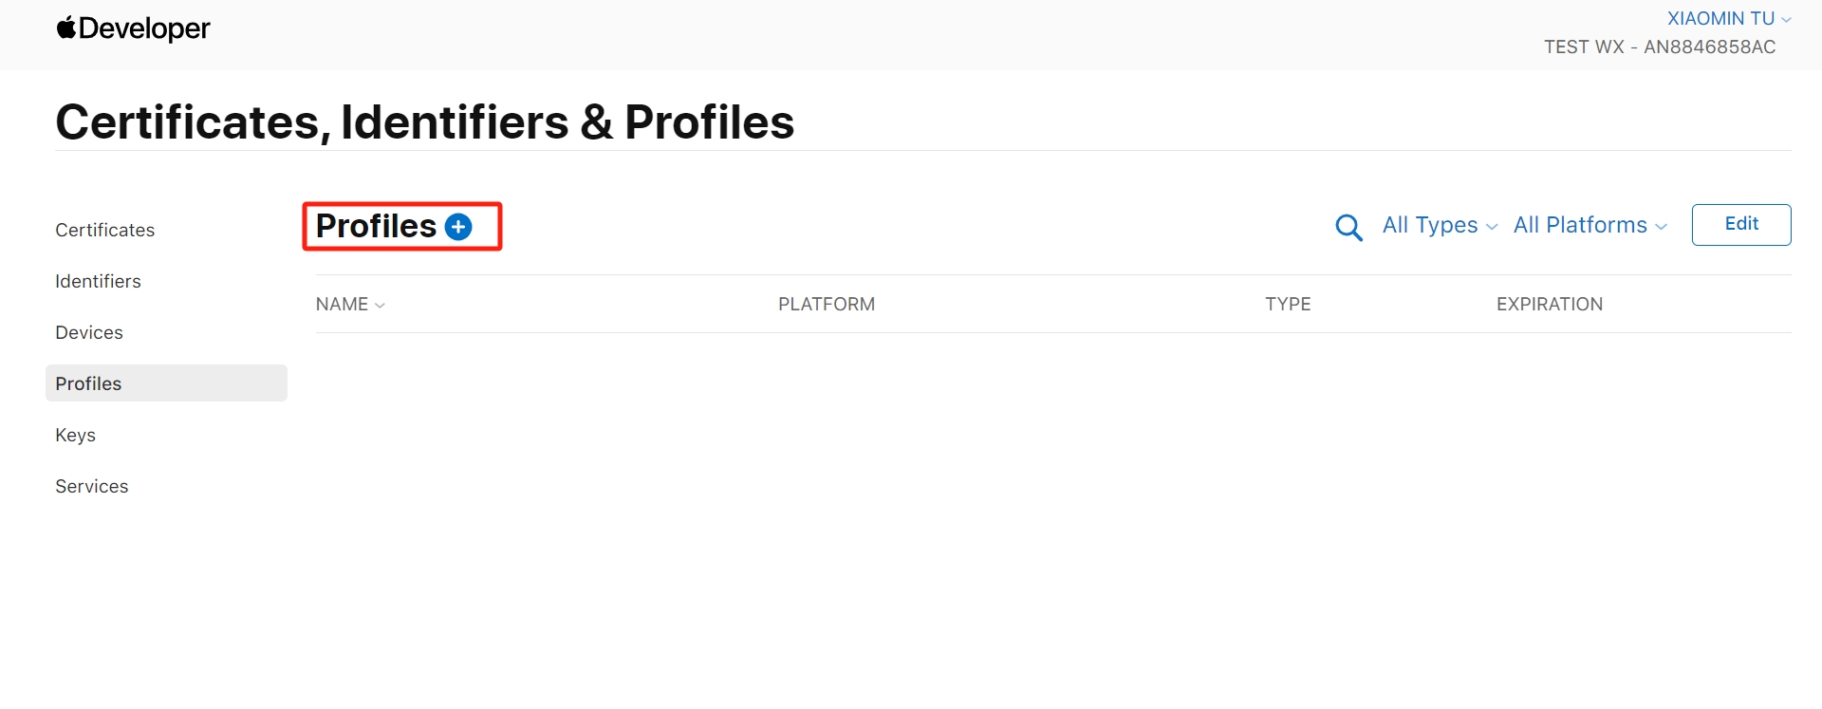Open search with the magnifying glass icon
The height and width of the screenshot is (709, 1822).
coord(1348,227)
